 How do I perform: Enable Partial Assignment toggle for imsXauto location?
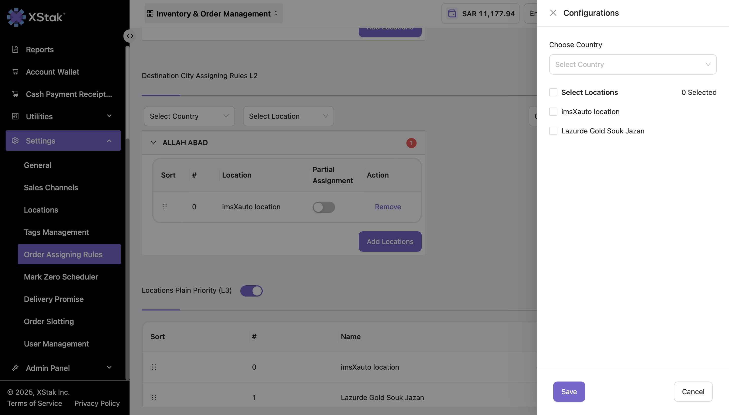pos(324,207)
